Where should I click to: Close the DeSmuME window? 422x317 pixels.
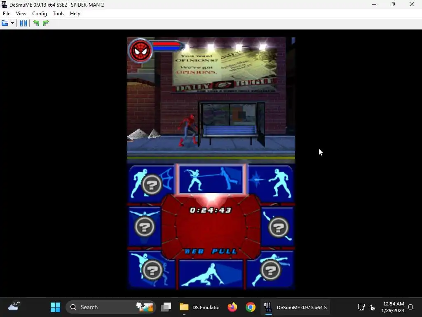[412, 4]
